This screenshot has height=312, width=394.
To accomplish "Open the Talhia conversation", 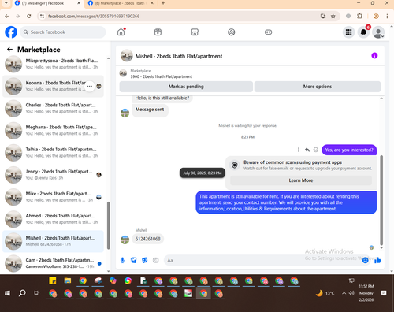I will 53,153.
